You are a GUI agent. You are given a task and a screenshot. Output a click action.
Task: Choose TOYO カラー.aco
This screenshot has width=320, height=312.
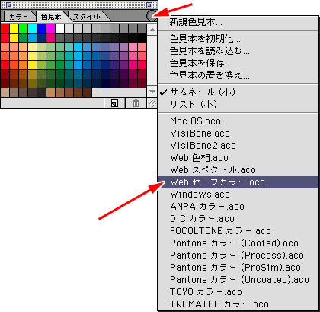click(x=238, y=292)
